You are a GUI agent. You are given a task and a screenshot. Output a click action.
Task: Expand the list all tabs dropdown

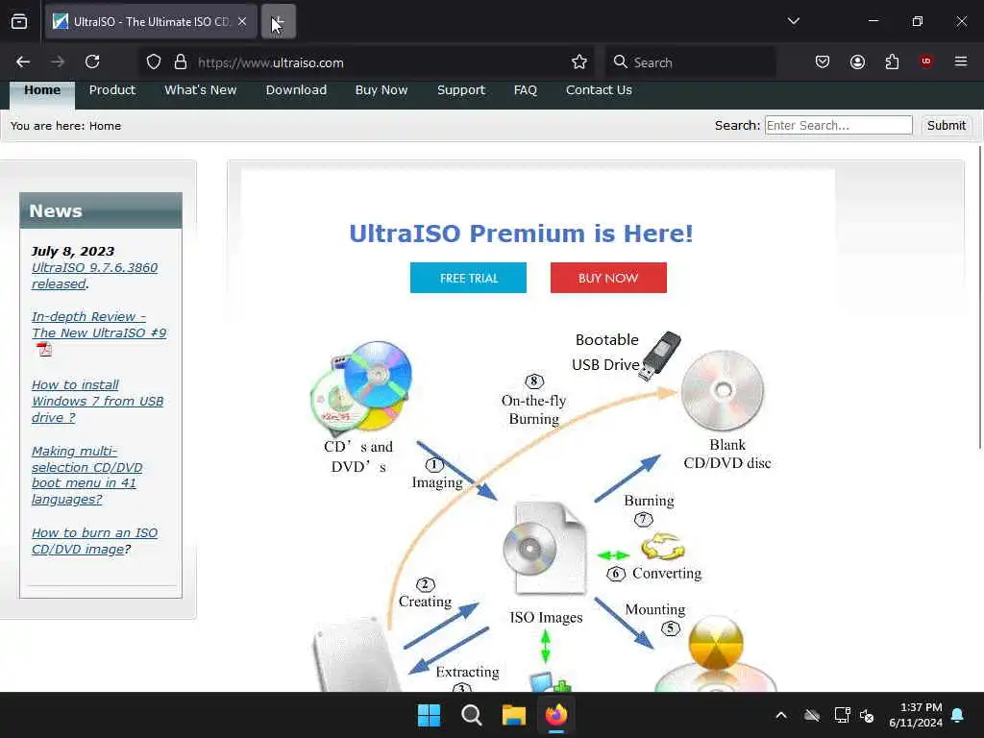(794, 21)
